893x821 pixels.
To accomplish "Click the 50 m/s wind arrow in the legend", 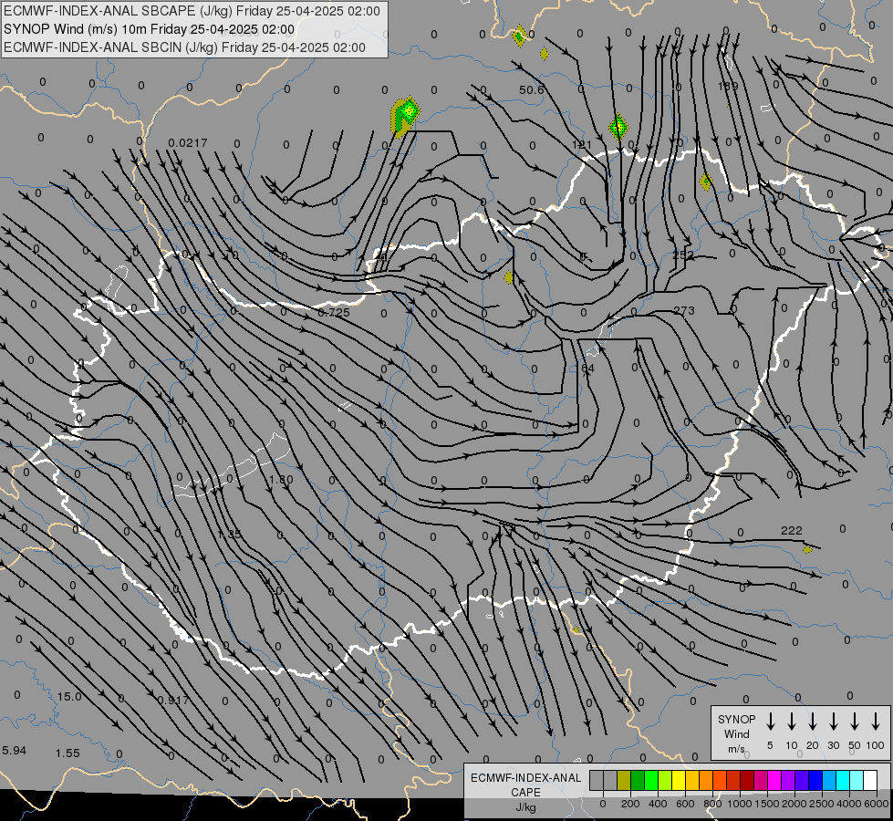I will click(x=855, y=722).
